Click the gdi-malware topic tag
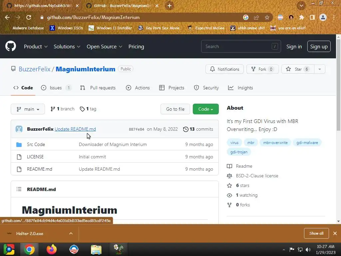The width and height of the screenshot is (341, 256). pos(307,143)
